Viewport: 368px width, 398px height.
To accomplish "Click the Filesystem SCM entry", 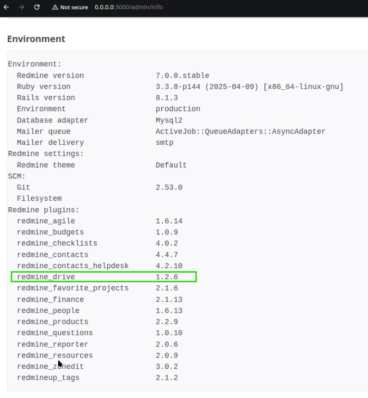I will (39, 199).
